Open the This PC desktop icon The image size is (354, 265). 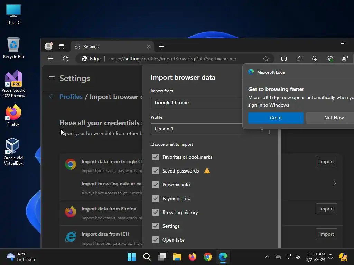click(13, 14)
